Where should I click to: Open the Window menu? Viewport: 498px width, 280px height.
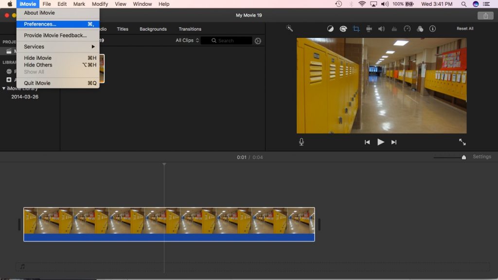[142, 4]
